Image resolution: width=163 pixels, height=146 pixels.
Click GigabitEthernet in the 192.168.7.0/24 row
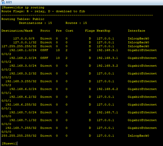click(142, 112)
